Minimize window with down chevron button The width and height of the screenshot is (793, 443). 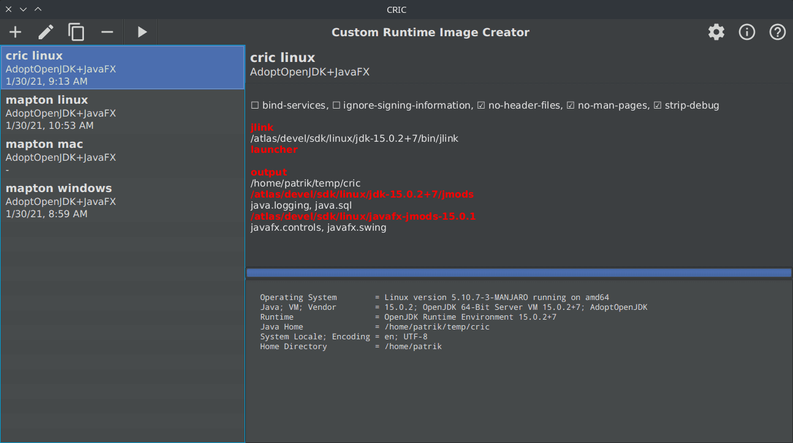point(23,9)
